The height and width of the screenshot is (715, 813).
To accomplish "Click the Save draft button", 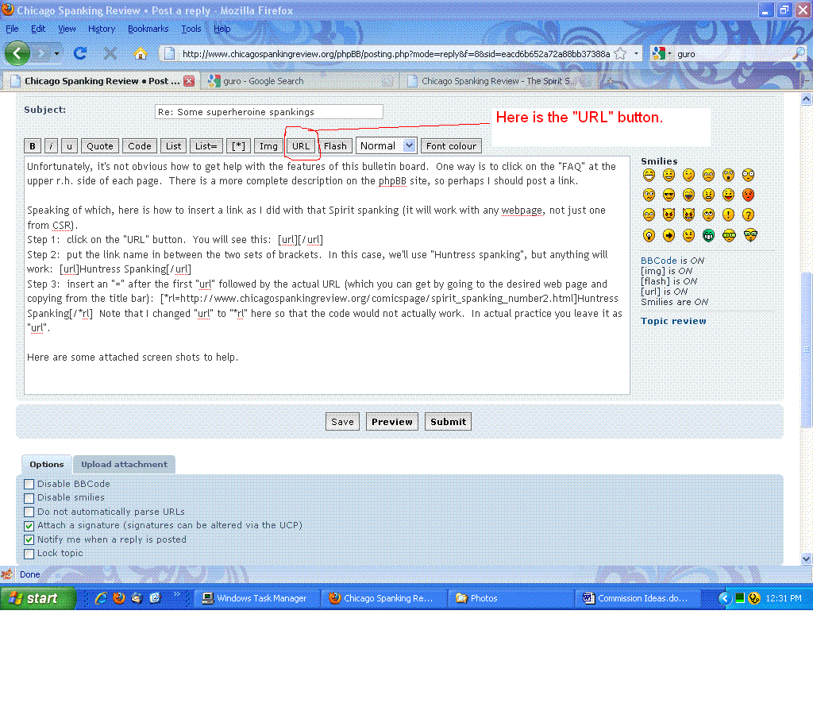I will [342, 422].
